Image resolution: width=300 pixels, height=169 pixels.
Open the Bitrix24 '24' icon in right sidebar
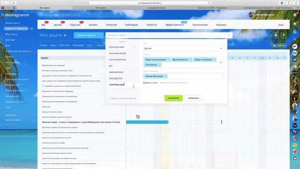pos(295,60)
